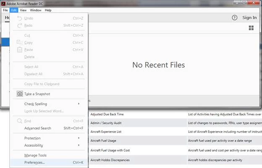Choose Take a Snapshot
The width and height of the screenshot is (262, 168).
49,94
